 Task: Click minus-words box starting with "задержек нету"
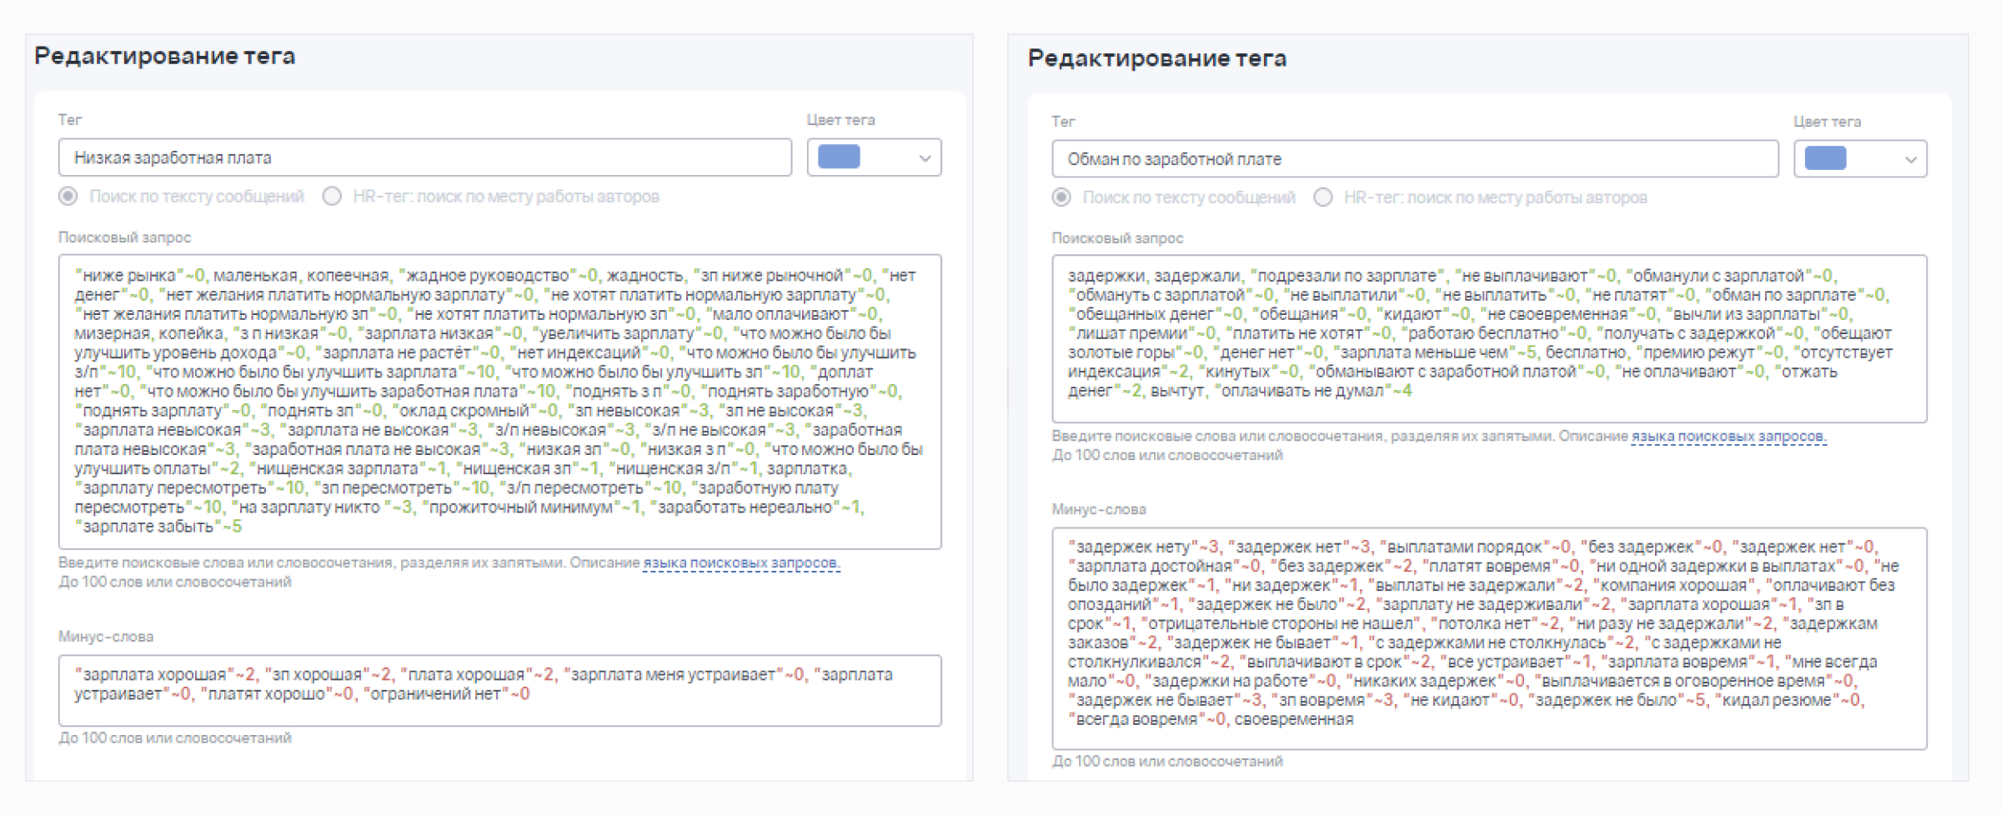[x=1488, y=637]
